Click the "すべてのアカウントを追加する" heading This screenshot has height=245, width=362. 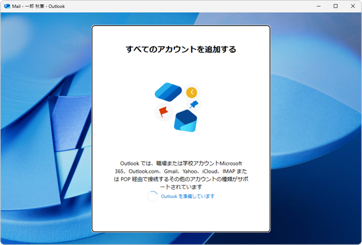point(181,49)
